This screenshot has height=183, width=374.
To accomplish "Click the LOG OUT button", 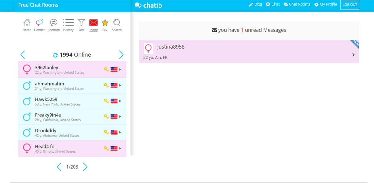I will [x=349, y=5].
